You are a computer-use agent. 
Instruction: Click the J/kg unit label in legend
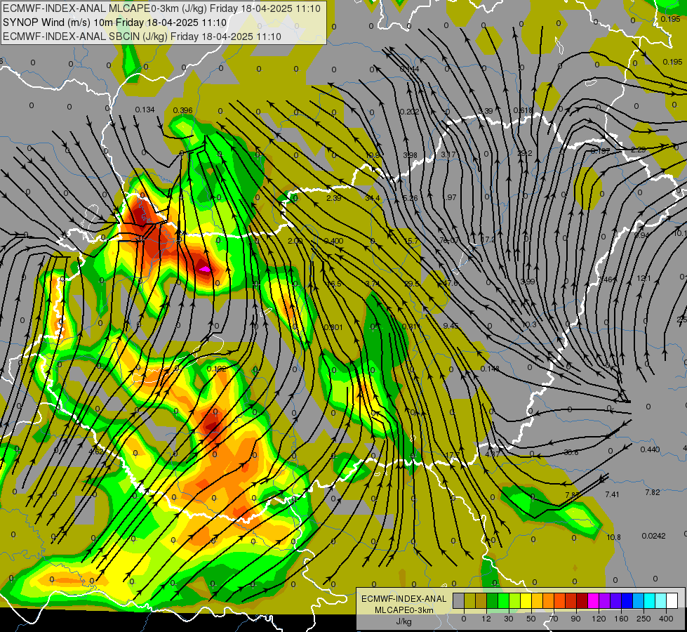coord(404,621)
